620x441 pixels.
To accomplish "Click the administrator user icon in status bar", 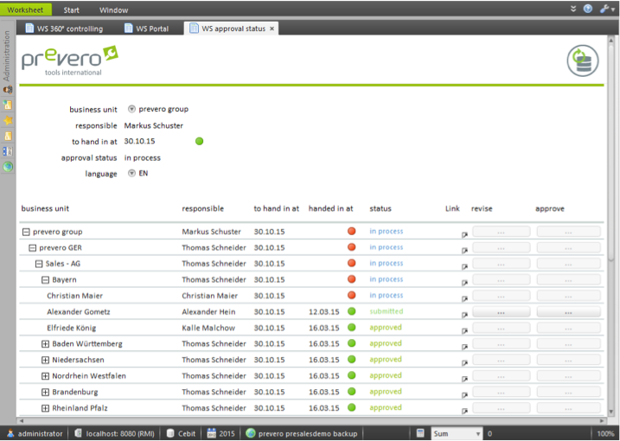I will pos(10,433).
